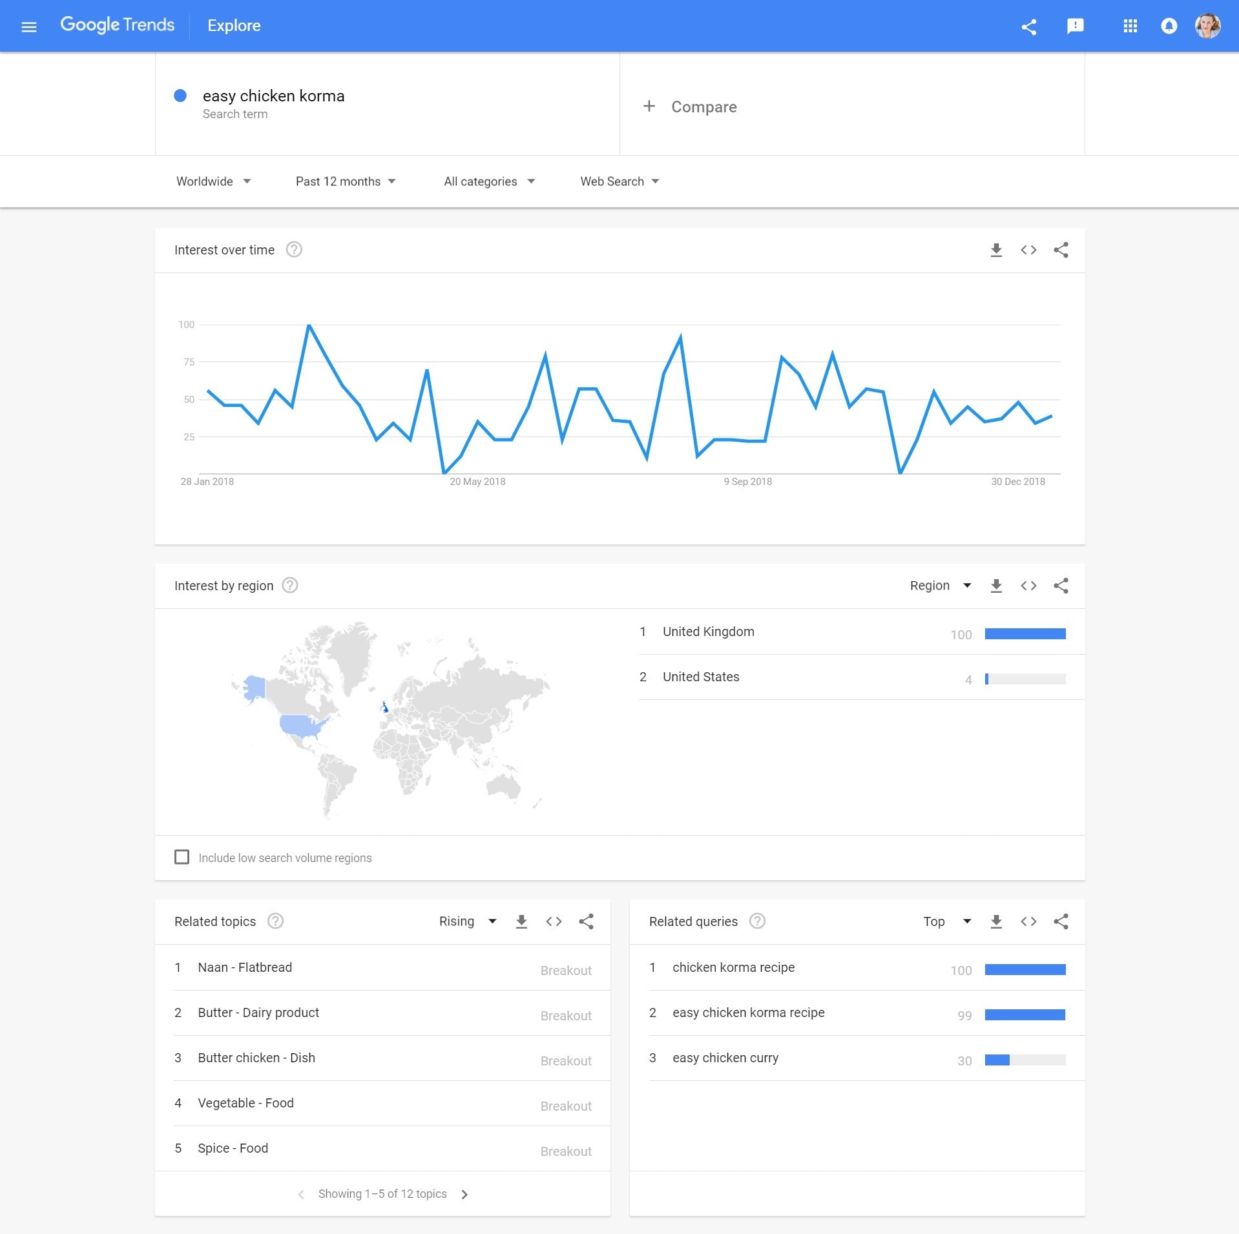Click the United States interest bar
This screenshot has height=1234, width=1239.
click(x=1025, y=679)
